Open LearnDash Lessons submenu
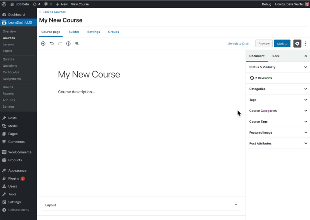310x220 pixels. pyautogui.click(x=9, y=45)
